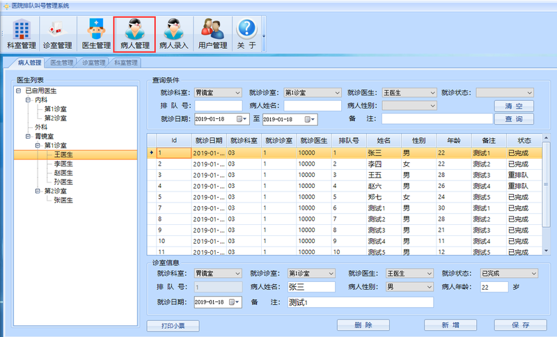Collapse the 胃镜室 tree node
The height and width of the screenshot is (337, 557).
click(x=28, y=136)
